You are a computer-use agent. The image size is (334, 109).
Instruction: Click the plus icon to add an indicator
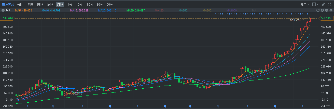coord(322,10)
